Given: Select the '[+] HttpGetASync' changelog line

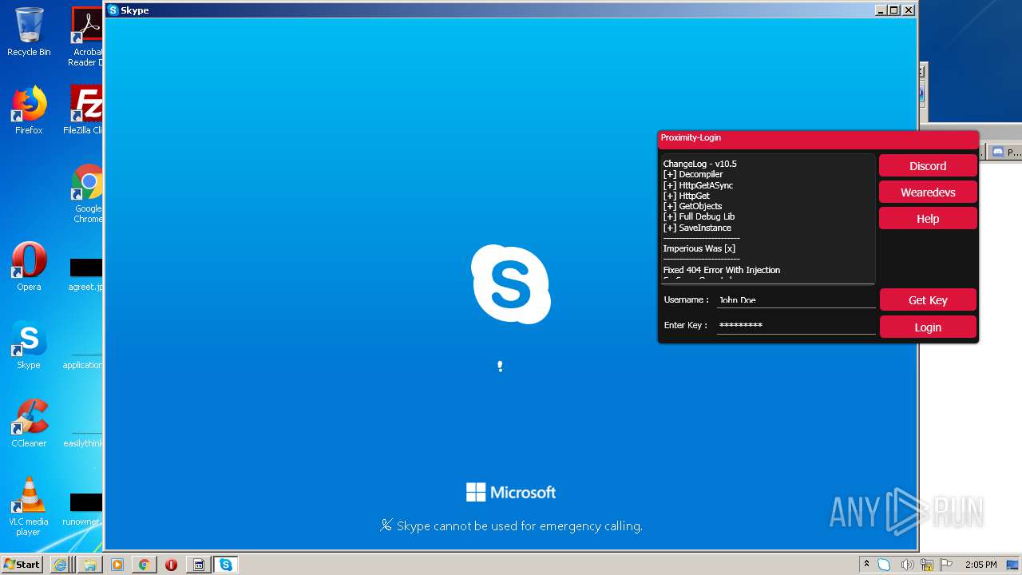Looking at the screenshot, I should [x=698, y=185].
